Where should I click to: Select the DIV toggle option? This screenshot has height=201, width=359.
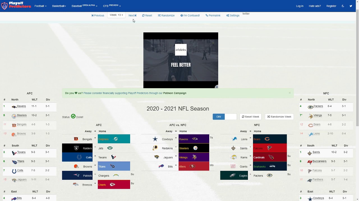[219, 117]
